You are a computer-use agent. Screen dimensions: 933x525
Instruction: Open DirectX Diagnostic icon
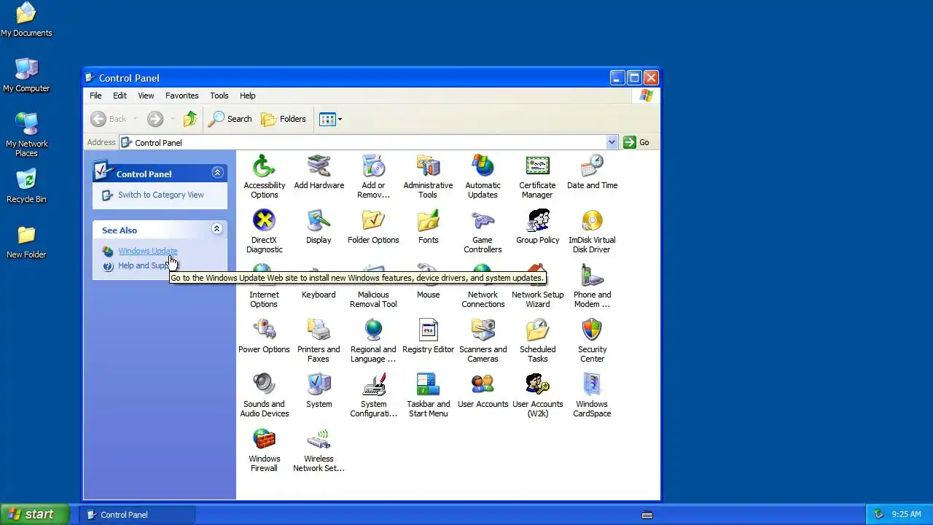(264, 220)
